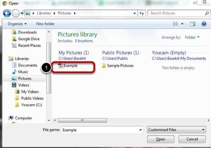The image size is (211, 148).
Task: Click the Sample Pictures folder icon
Action: tap(104, 66)
